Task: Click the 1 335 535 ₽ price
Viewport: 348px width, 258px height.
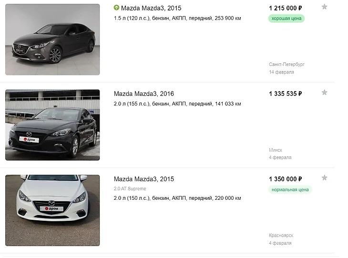Action: tap(285, 93)
